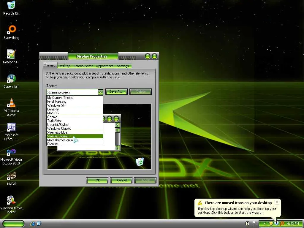Choose Windows XP theme option
The width and height of the screenshot is (304, 228).
click(x=75, y=105)
